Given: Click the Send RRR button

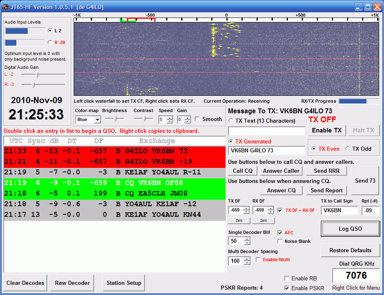Looking at the screenshot, I should 327,171.
